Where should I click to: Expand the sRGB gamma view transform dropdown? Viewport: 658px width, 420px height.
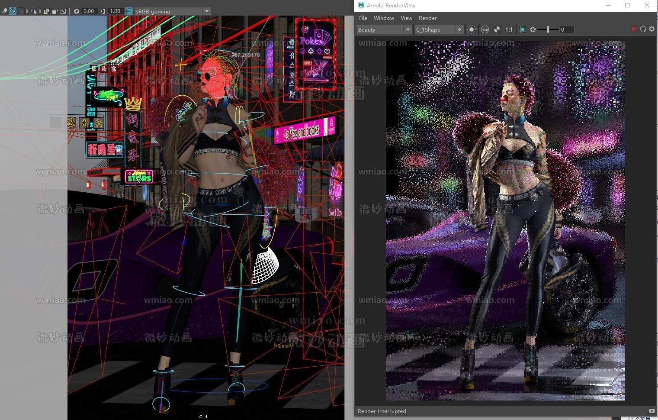[x=207, y=11]
